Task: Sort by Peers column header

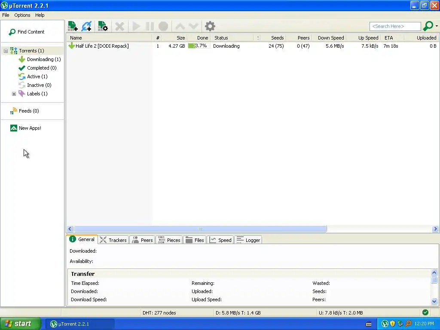Action: click(299, 38)
